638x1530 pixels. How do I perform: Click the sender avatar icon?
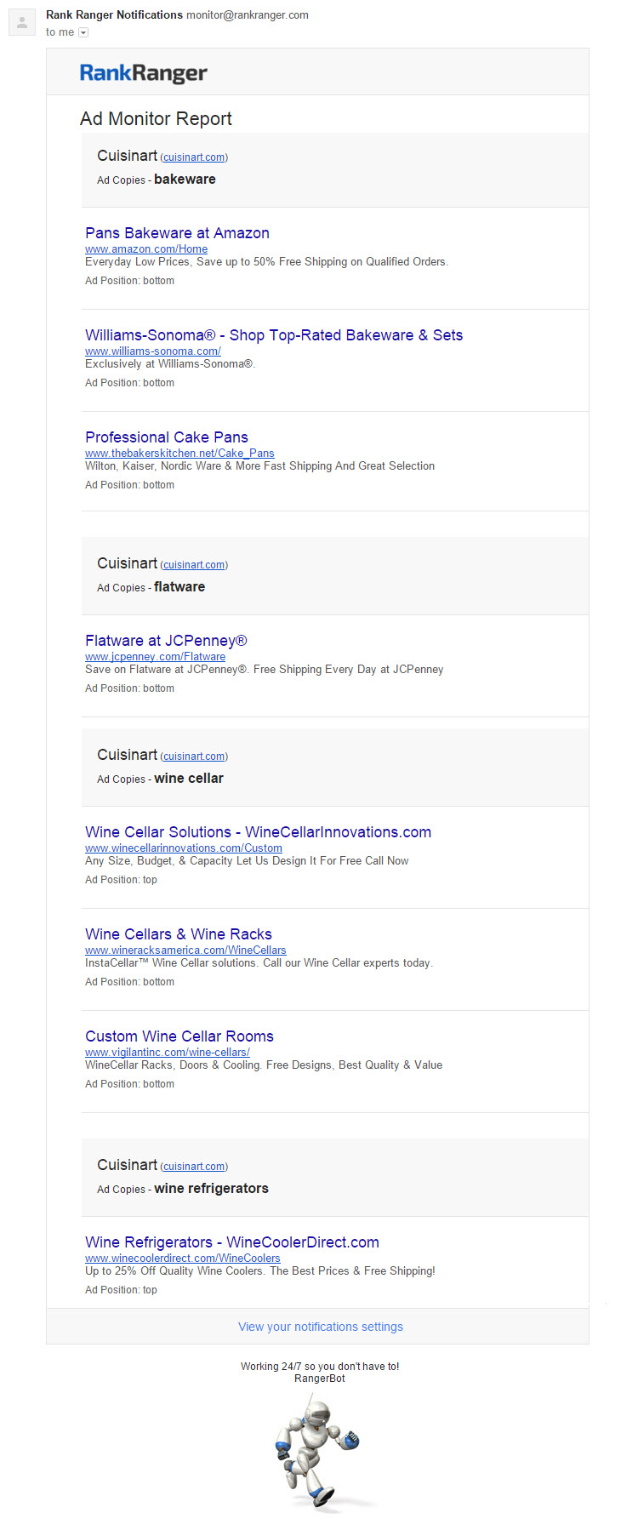(22, 23)
